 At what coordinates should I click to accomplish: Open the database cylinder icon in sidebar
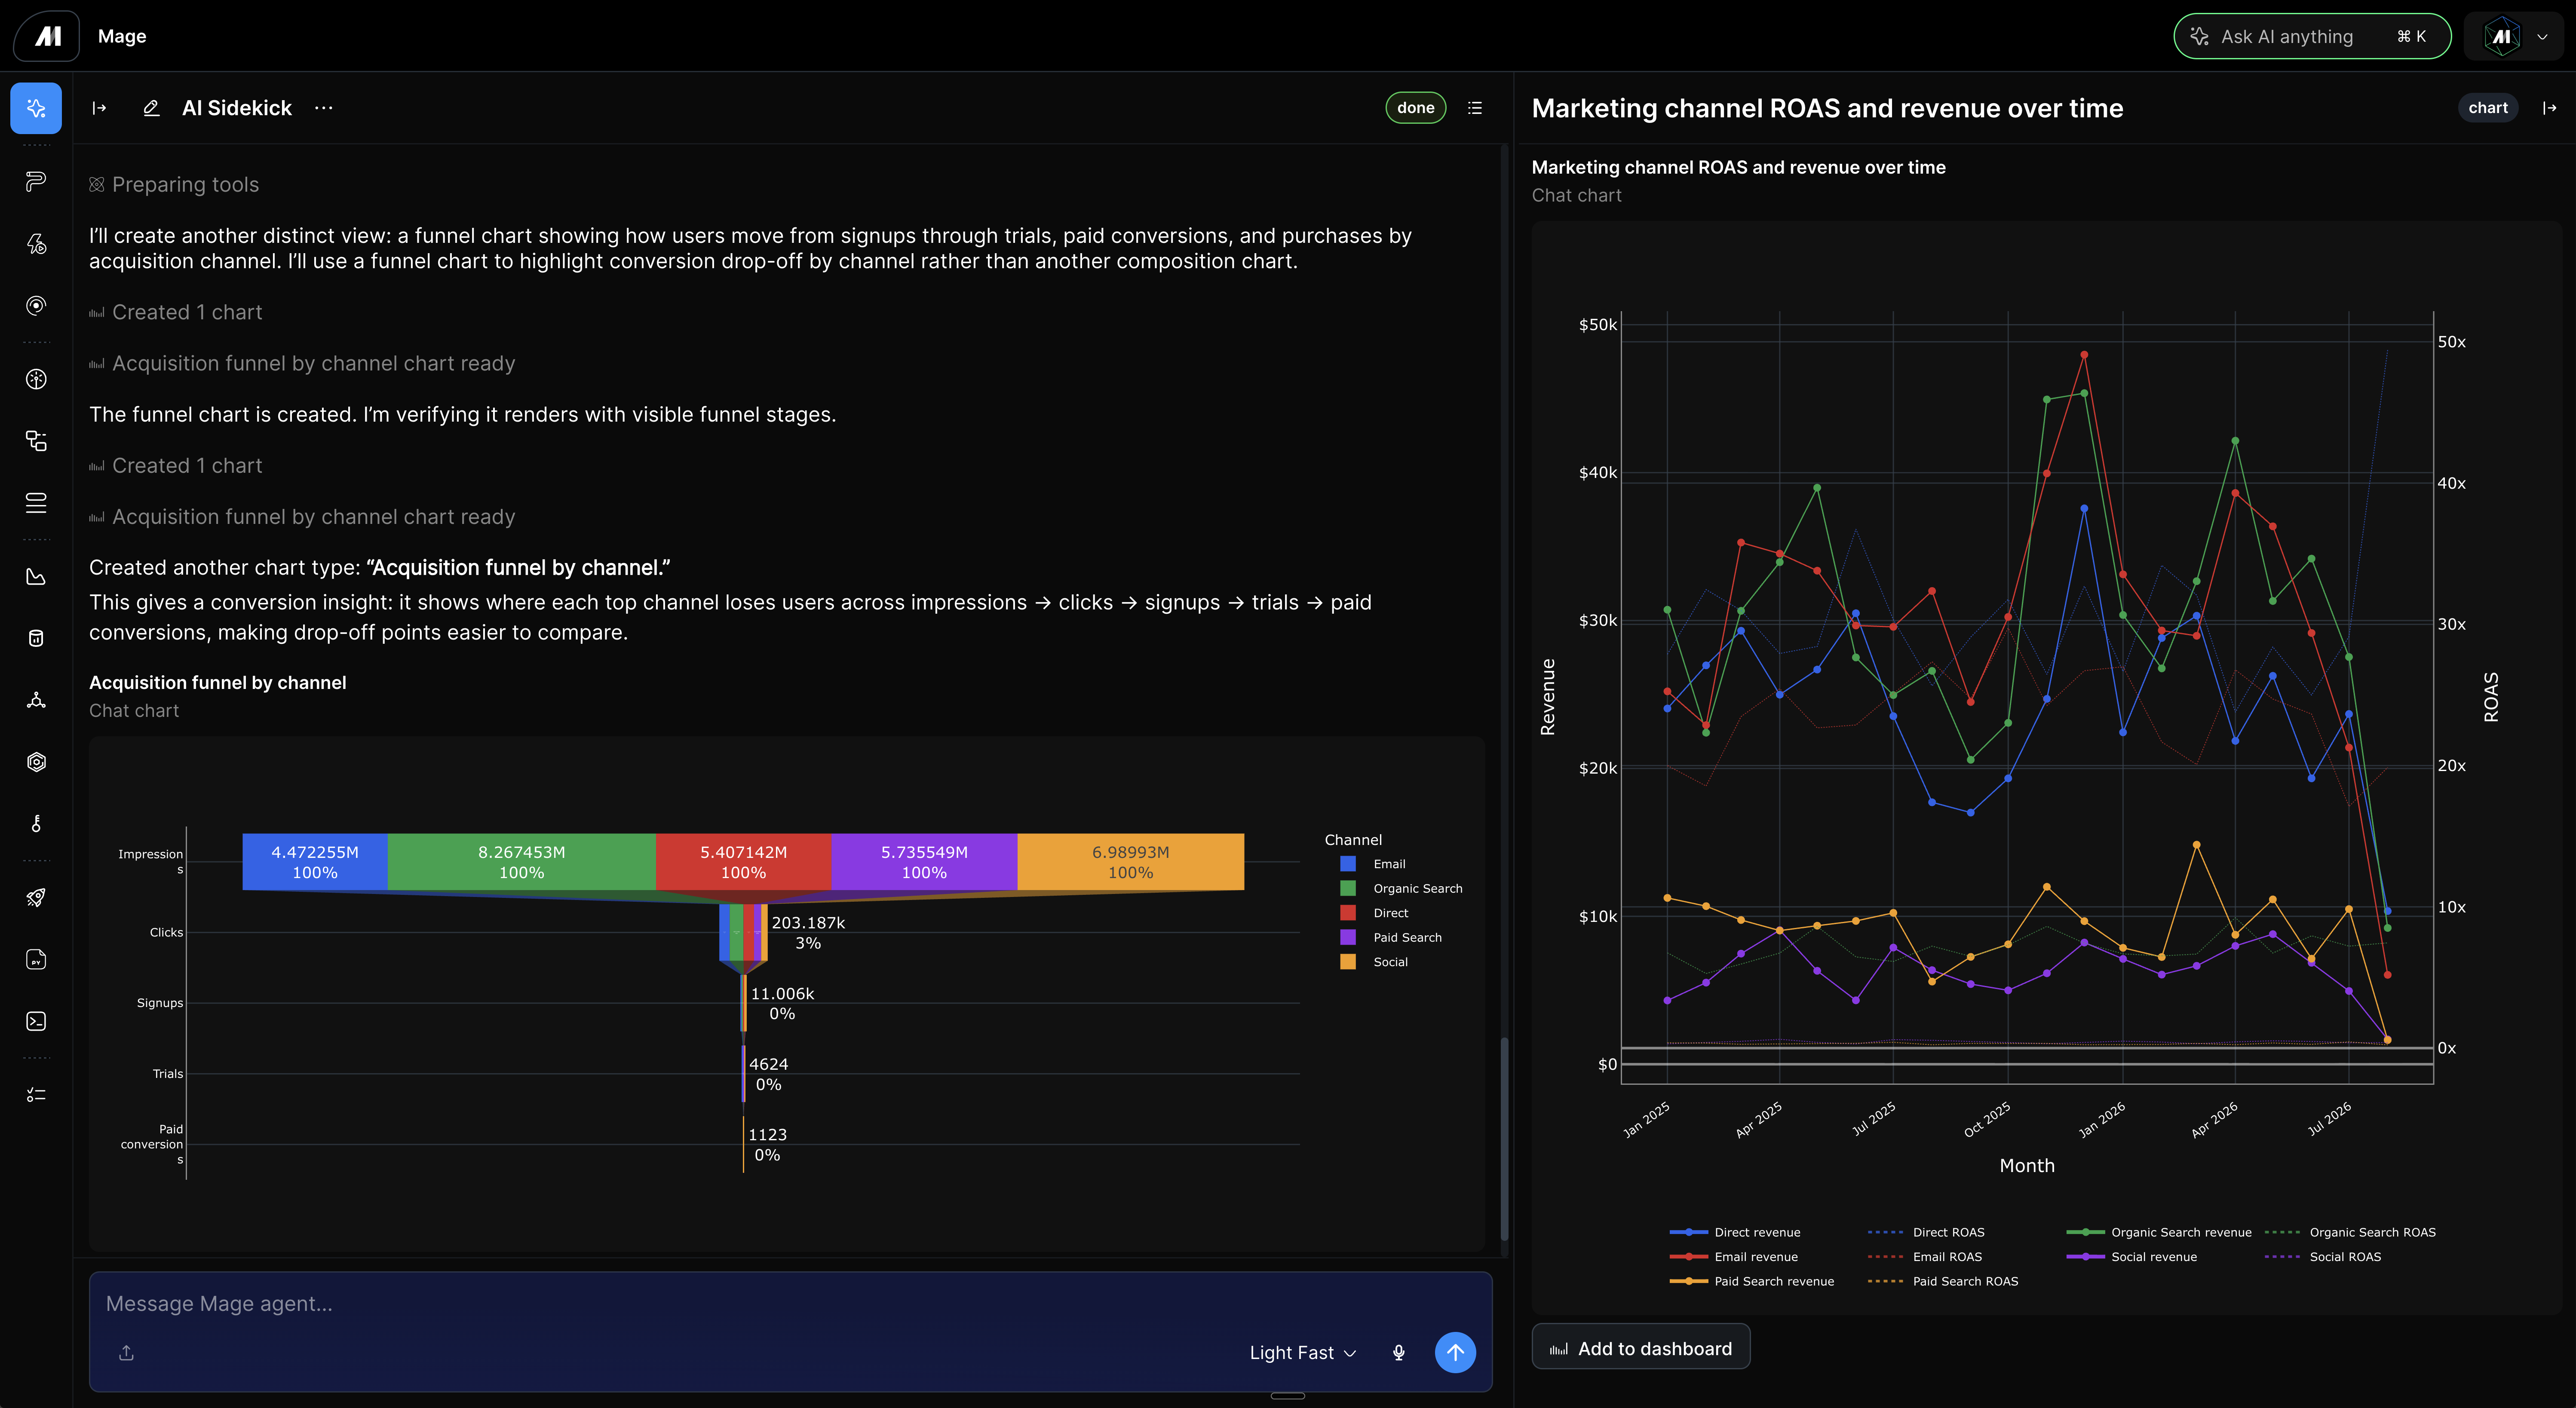[x=36, y=638]
